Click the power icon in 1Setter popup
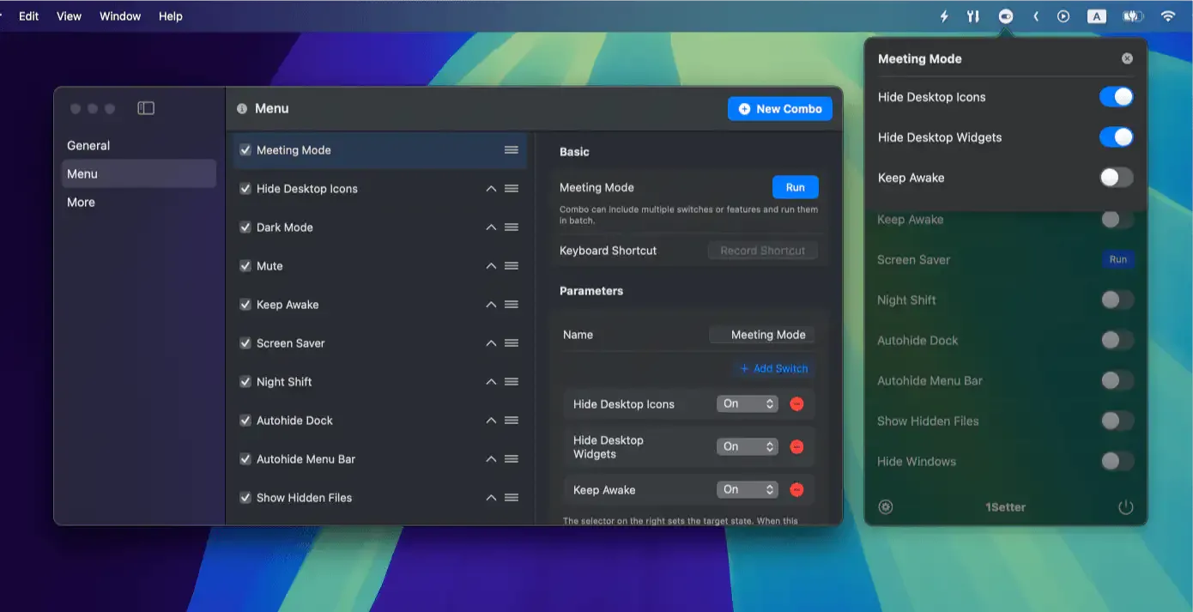 tap(1126, 507)
